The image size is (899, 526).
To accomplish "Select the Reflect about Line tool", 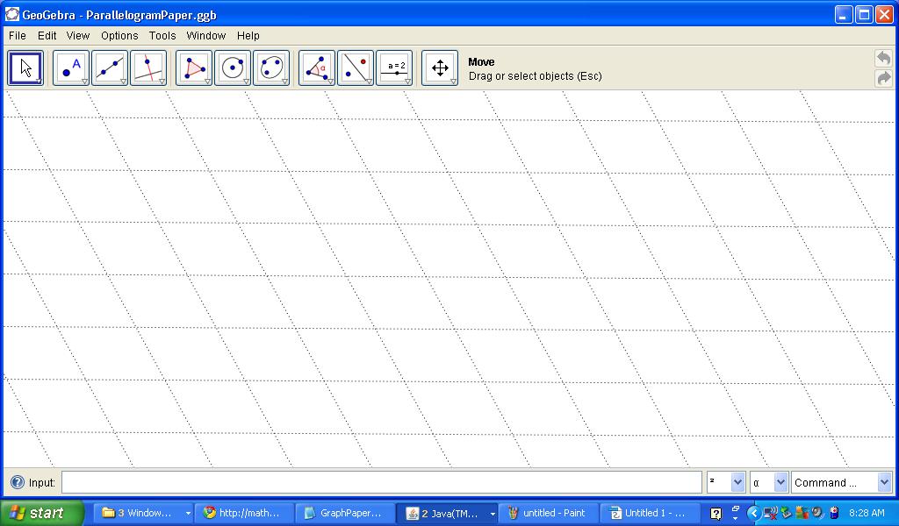I will click(x=356, y=68).
